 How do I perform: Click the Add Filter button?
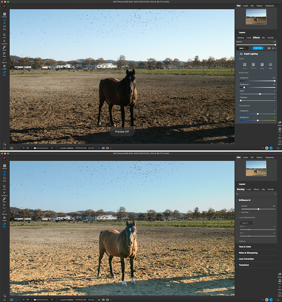tap(258, 48)
